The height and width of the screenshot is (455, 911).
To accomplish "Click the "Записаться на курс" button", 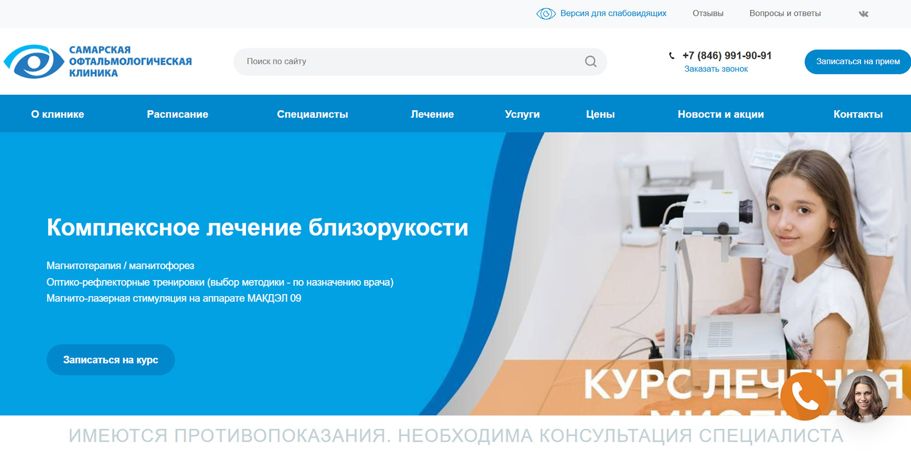I will click(x=110, y=360).
